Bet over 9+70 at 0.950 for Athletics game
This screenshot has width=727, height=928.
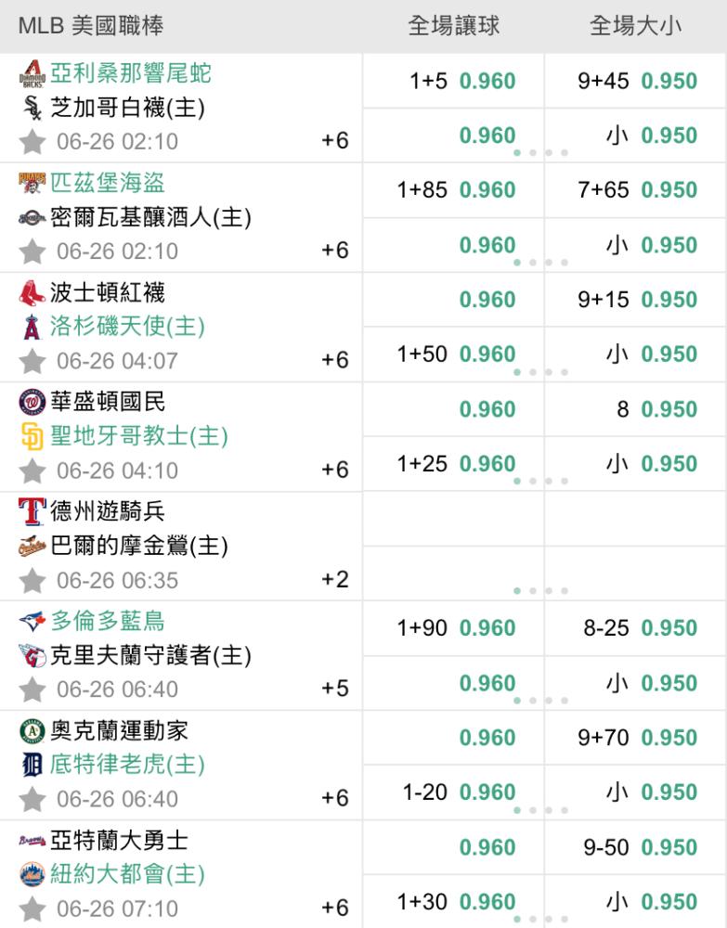(x=635, y=738)
